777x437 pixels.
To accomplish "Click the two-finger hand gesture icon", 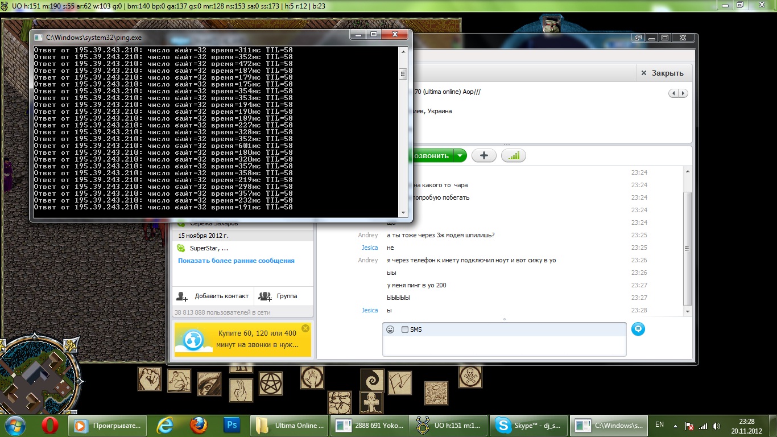I will tap(241, 390).
